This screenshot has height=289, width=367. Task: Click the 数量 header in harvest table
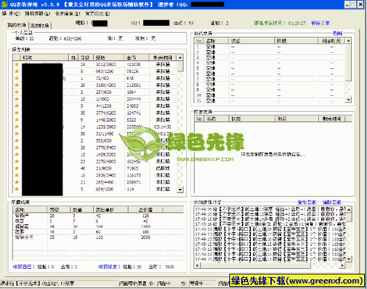pyautogui.click(x=82, y=210)
